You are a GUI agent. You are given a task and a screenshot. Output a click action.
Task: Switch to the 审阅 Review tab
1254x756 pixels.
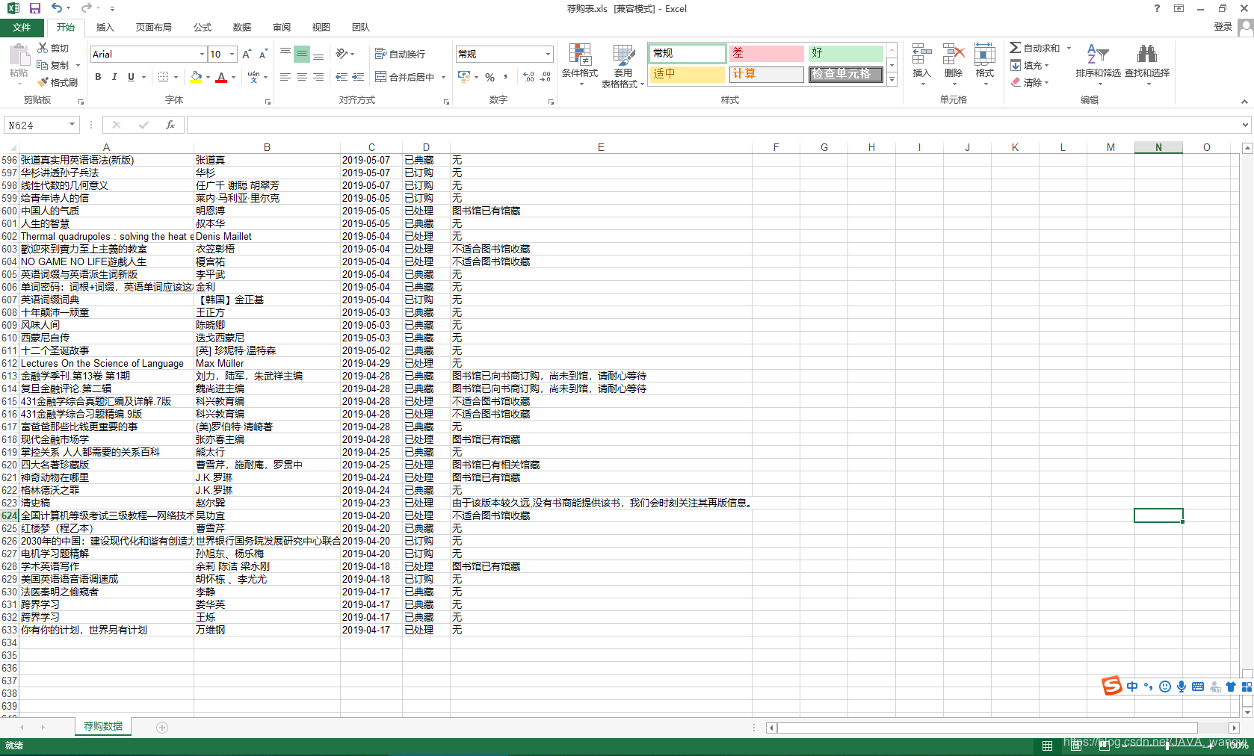(x=282, y=27)
